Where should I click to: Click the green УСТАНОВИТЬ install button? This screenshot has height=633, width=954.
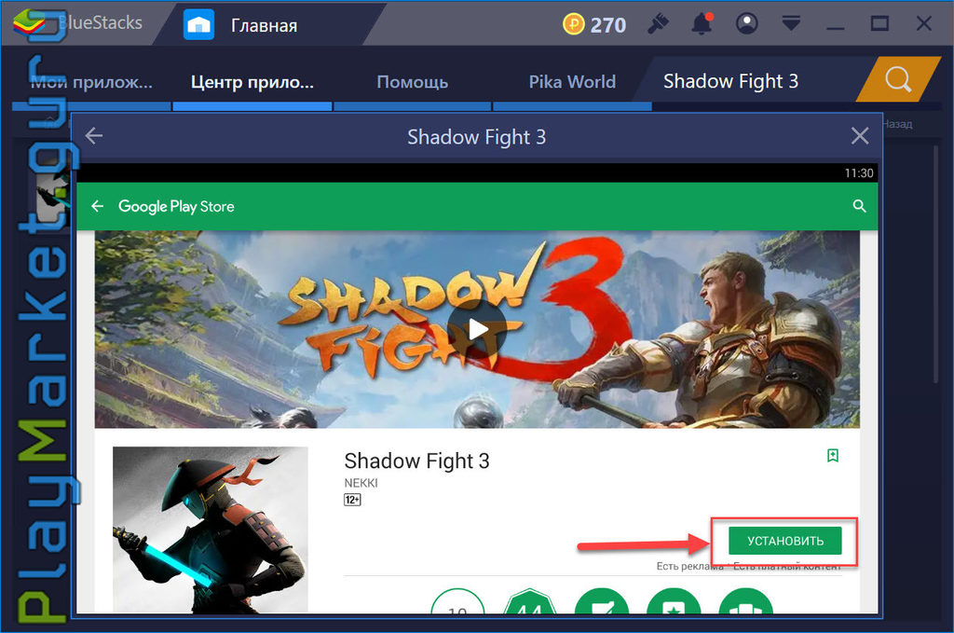pos(784,541)
